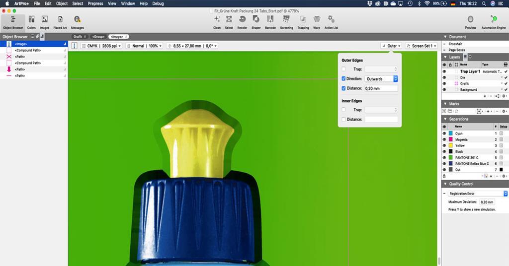Open the Action List
Image resolution: width=509 pixels, height=266 pixels.
coord(331,22)
